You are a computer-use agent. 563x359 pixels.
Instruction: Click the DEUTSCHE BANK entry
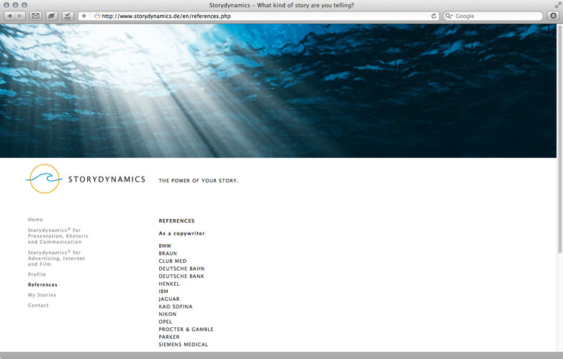pyautogui.click(x=181, y=276)
